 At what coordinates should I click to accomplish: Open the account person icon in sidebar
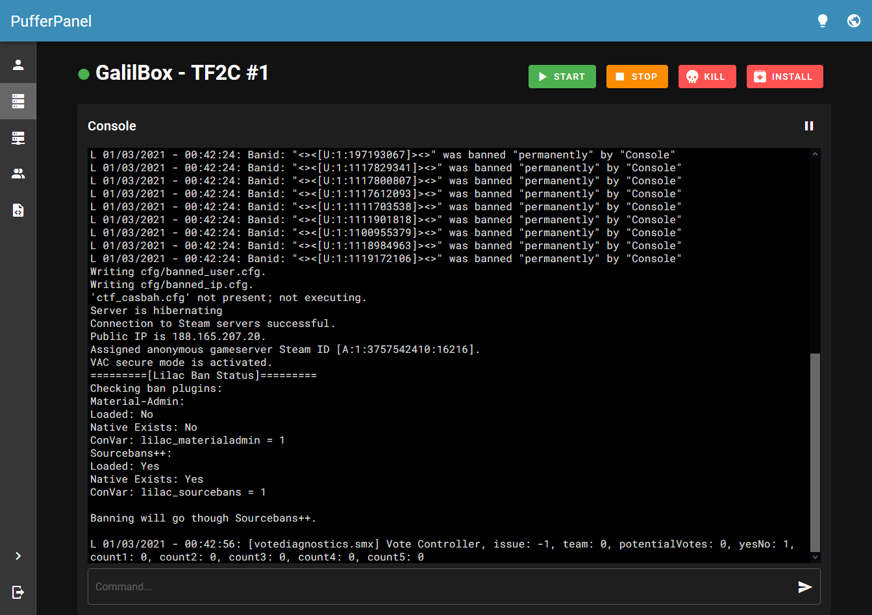pyautogui.click(x=18, y=65)
